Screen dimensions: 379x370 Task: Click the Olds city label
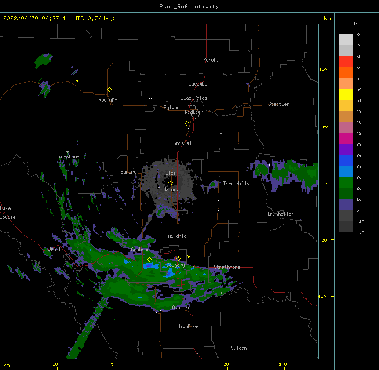click(171, 173)
